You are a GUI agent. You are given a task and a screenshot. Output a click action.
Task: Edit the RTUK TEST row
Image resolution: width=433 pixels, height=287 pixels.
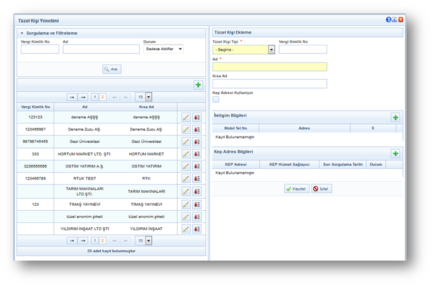click(186, 178)
